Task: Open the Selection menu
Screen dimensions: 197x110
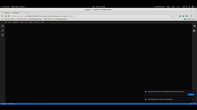Action: pyautogui.click(x=16, y=22)
